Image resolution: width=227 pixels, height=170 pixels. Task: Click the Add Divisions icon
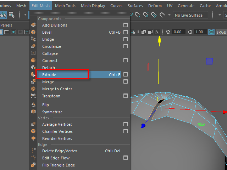(33, 25)
